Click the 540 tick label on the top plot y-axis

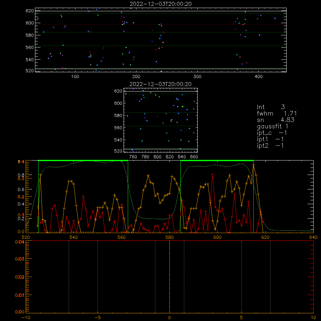click(30, 60)
